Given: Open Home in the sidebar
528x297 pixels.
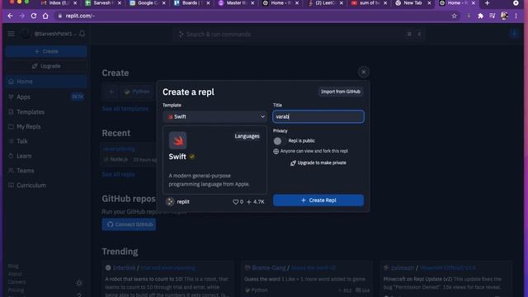Looking at the screenshot, I should point(46,82).
